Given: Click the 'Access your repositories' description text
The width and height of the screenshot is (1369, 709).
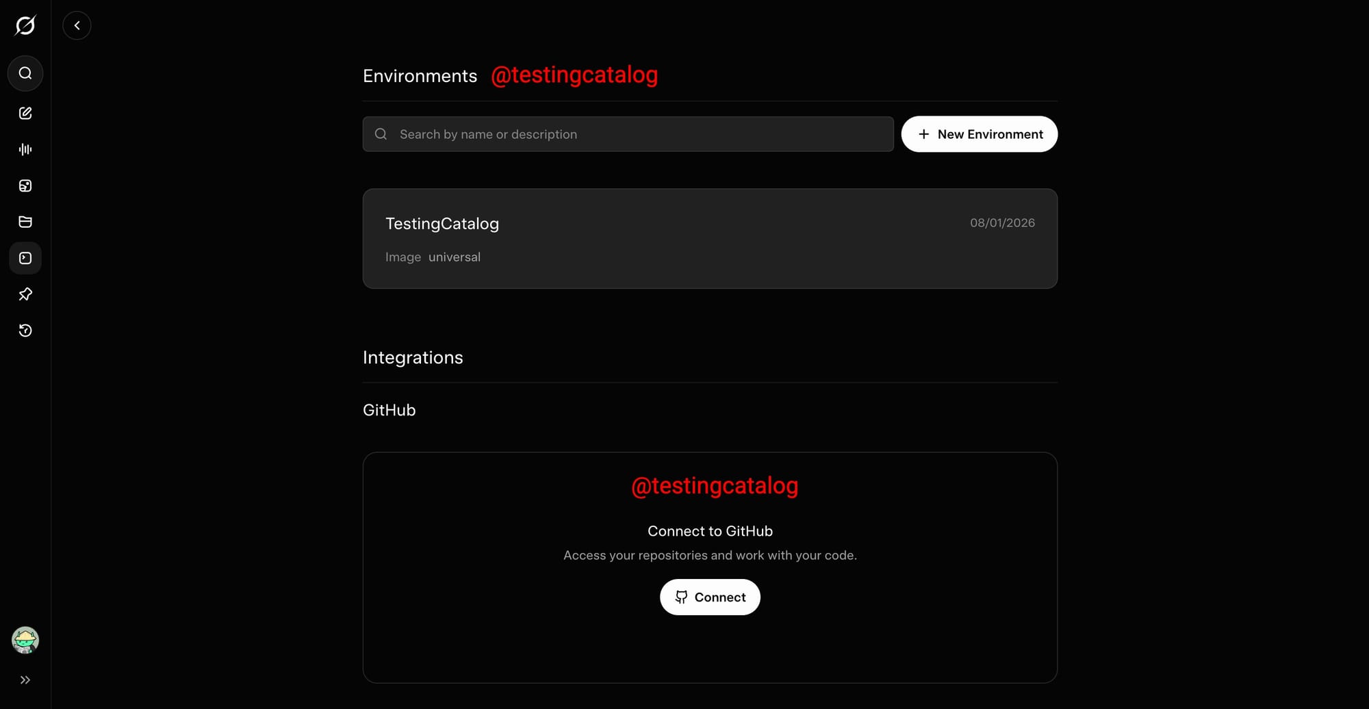Looking at the screenshot, I should tap(710, 555).
